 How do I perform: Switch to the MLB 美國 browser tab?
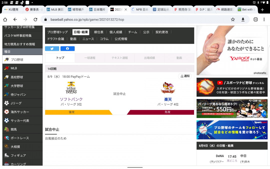pos(55,10)
